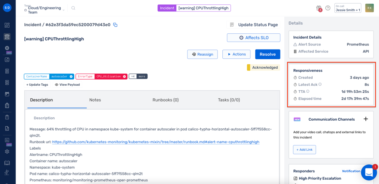Image resolution: width=379 pixels, height=184 pixels.
Task: Click the Acknowledged status badge
Action: [x=263, y=67]
